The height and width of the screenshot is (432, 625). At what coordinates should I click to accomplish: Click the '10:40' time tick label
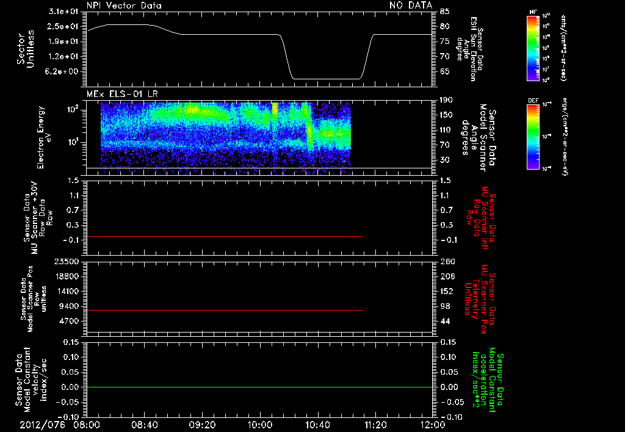point(317,425)
